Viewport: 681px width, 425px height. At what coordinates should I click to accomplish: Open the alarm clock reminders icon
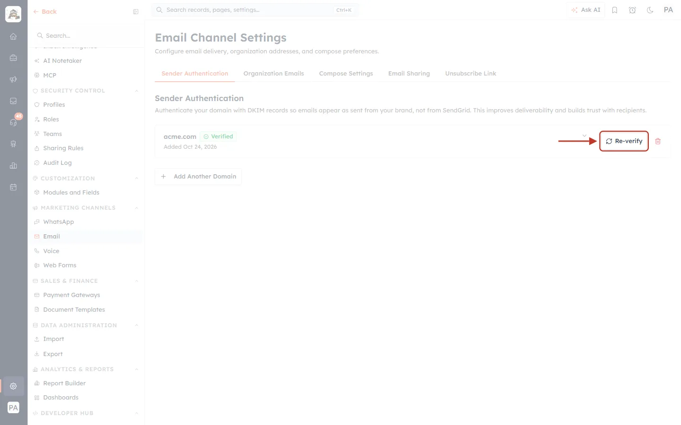pos(632,10)
